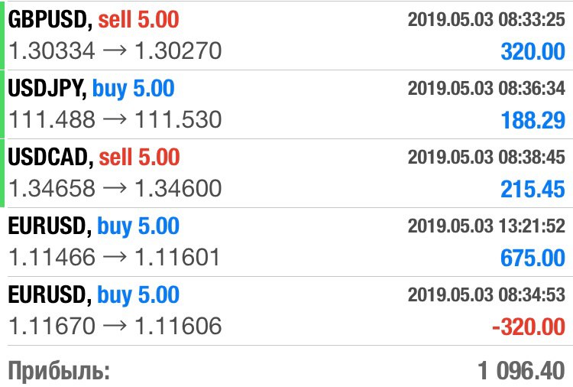The height and width of the screenshot is (387, 573).
Task: Click the Прибыль total label
Action: coord(59,371)
